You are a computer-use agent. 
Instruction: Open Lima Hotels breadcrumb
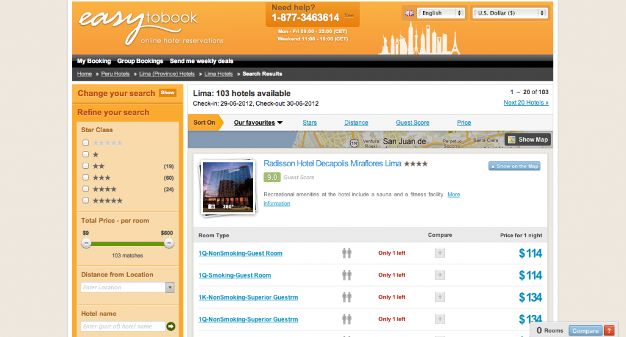pyautogui.click(x=218, y=74)
